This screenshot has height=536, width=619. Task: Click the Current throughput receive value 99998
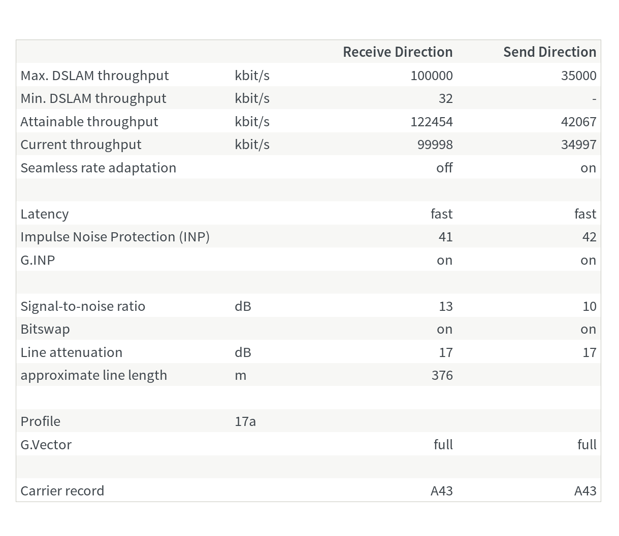[435, 145]
